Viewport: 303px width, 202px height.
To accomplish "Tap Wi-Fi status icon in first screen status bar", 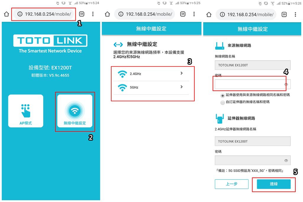I will (x=70, y=3).
